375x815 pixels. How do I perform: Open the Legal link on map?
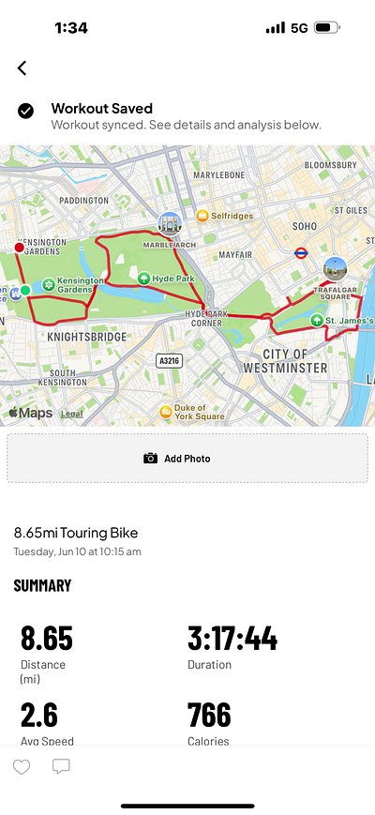click(x=71, y=415)
